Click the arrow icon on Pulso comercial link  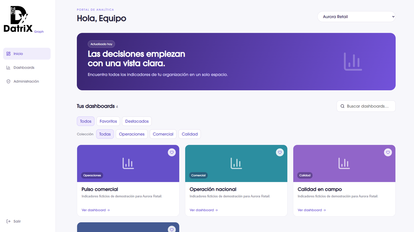click(108, 210)
